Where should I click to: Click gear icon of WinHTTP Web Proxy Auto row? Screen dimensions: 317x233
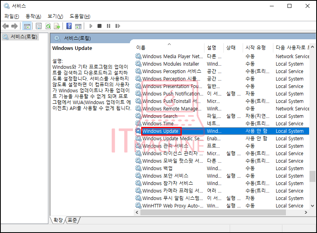pos(138,205)
